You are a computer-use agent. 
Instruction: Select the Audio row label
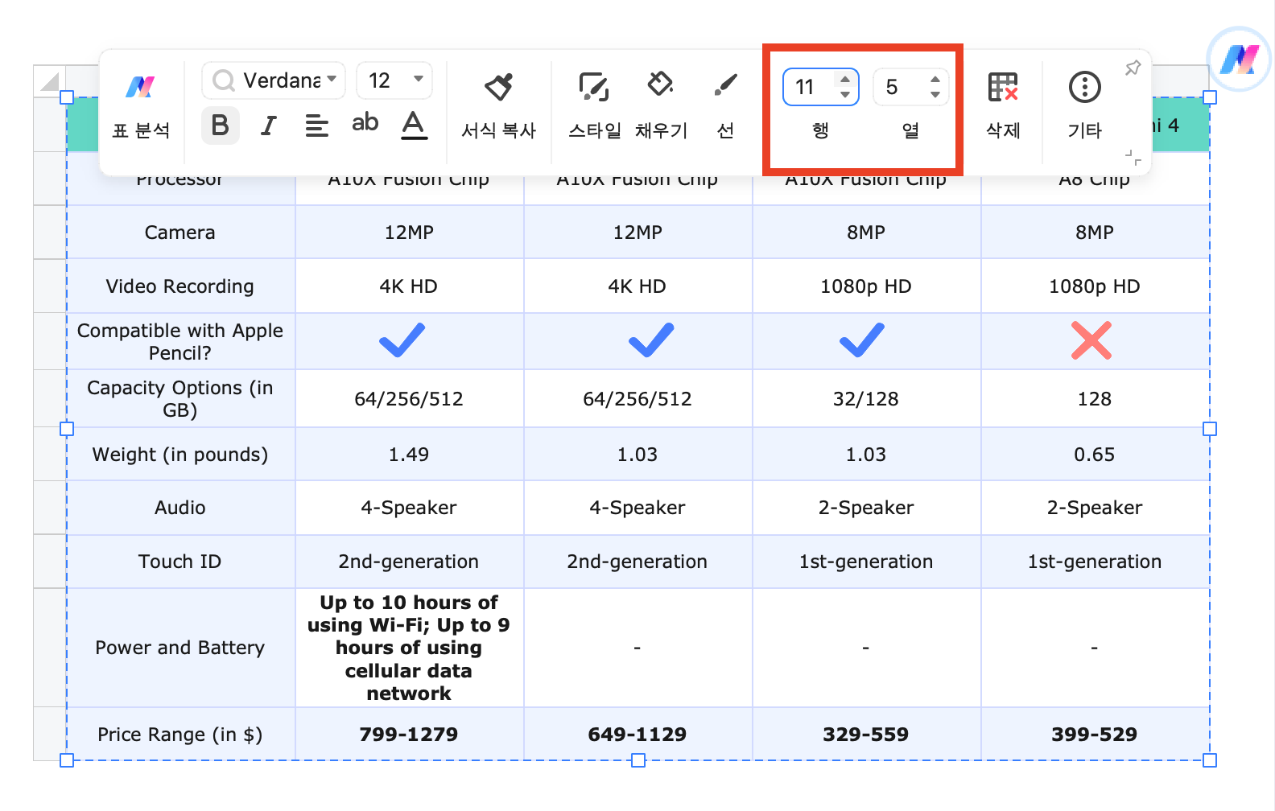pos(180,508)
